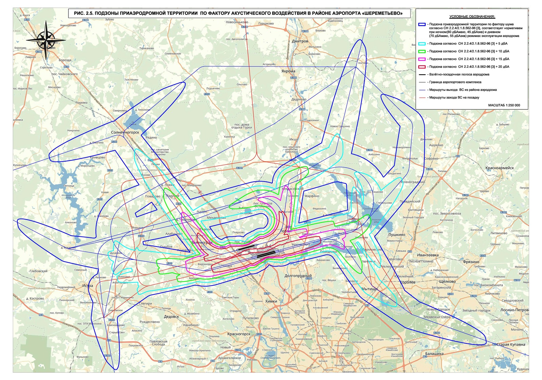This screenshot has width=542, height=380.
Task: Click the МАСШТАБ 1:250 000 scale text
Action: tap(504, 105)
